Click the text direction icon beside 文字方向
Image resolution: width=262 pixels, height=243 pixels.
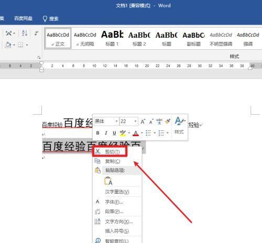[x=97, y=222]
